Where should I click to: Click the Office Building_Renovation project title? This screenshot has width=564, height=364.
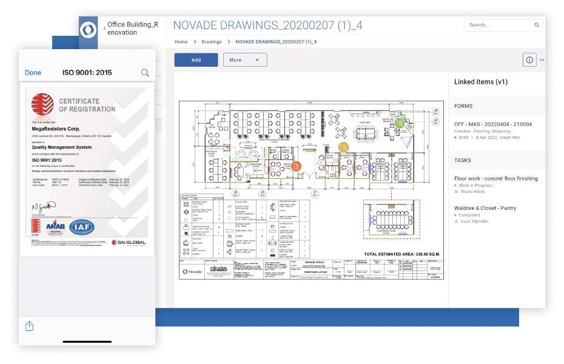(133, 28)
